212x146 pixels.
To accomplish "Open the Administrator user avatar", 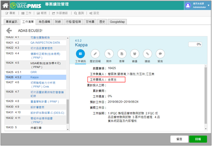I will (188, 6).
